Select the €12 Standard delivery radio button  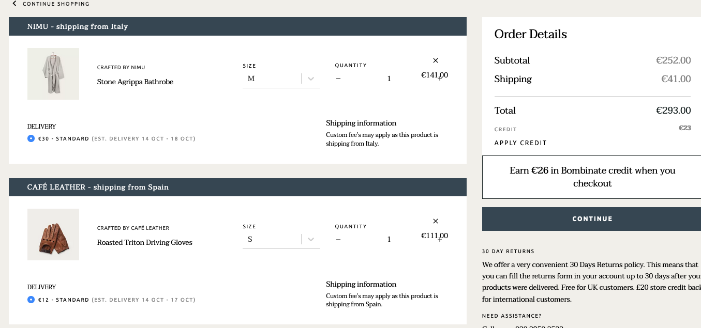(x=31, y=300)
